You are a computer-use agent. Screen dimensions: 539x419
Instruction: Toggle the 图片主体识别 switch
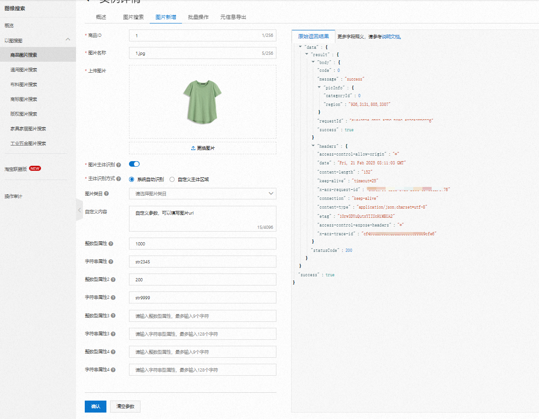coord(135,164)
